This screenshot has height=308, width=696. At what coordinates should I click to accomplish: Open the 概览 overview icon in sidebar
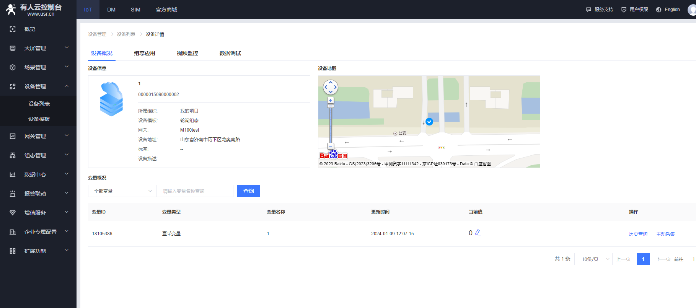(x=13, y=29)
